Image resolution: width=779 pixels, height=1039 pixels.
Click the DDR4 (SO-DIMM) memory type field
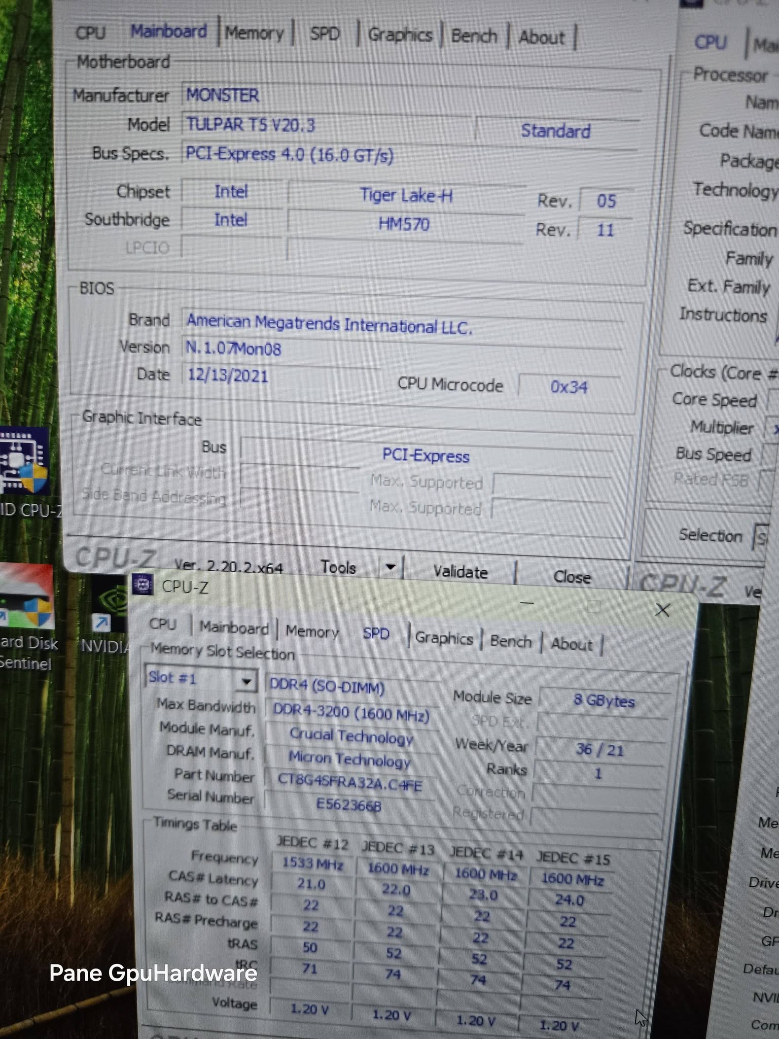pyautogui.click(x=353, y=687)
